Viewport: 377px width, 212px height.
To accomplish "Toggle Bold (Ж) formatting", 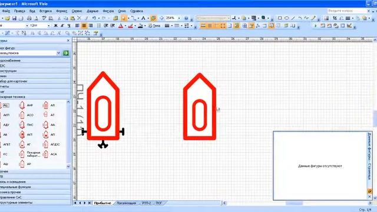I will pyautogui.click(x=56, y=26).
